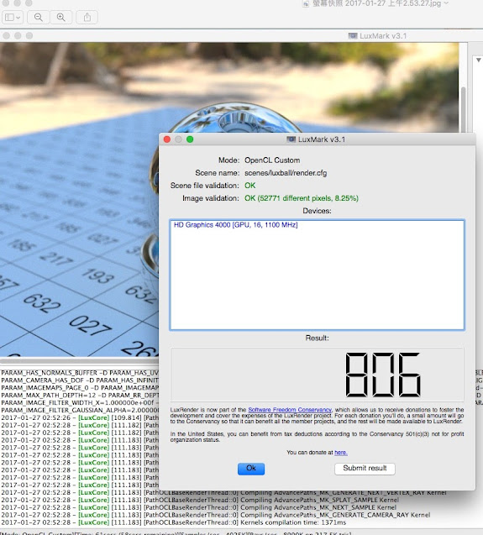Select the HD Graphics 4000 device entry

pyautogui.click(x=235, y=225)
